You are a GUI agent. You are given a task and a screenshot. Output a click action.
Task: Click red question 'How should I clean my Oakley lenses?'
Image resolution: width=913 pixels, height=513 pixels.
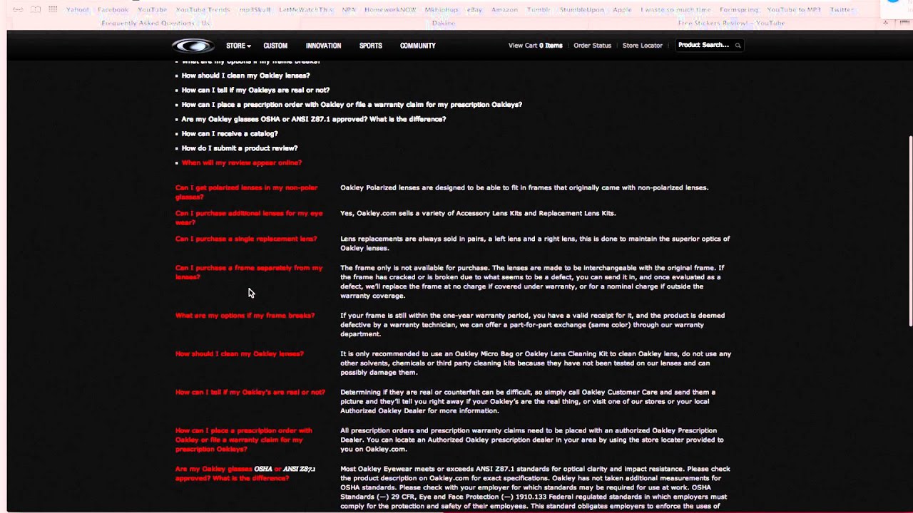point(240,354)
